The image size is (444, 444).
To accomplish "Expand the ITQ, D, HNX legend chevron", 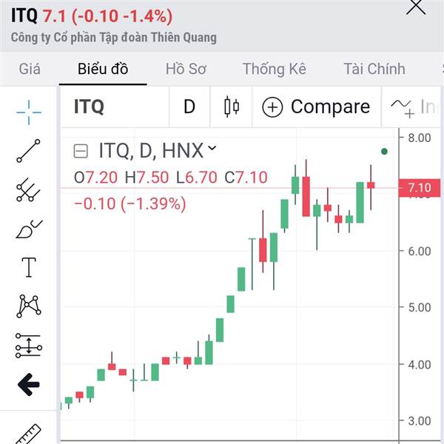I will [212, 148].
